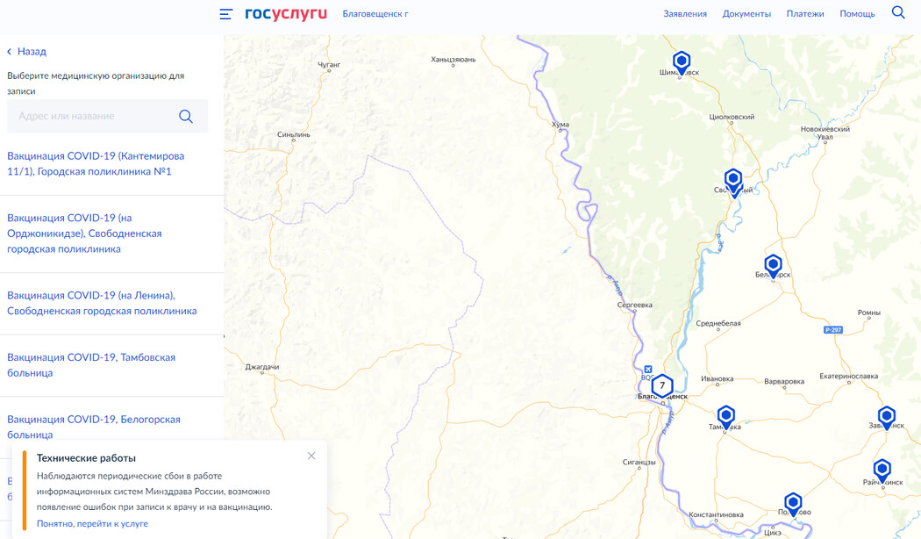921x539 pixels.
Task: Change city Благовещенск г
Action: click(375, 13)
